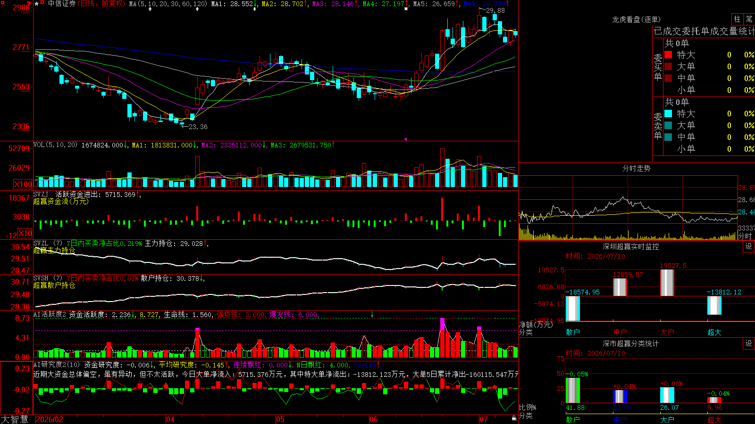Image resolution: width=755 pixels, height=424 pixels.
Task: Click the 23.36 low price annotation
Action: 198,127
